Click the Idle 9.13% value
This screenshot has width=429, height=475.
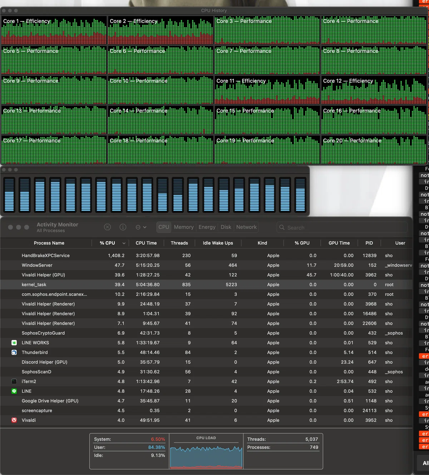pos(158,455)
